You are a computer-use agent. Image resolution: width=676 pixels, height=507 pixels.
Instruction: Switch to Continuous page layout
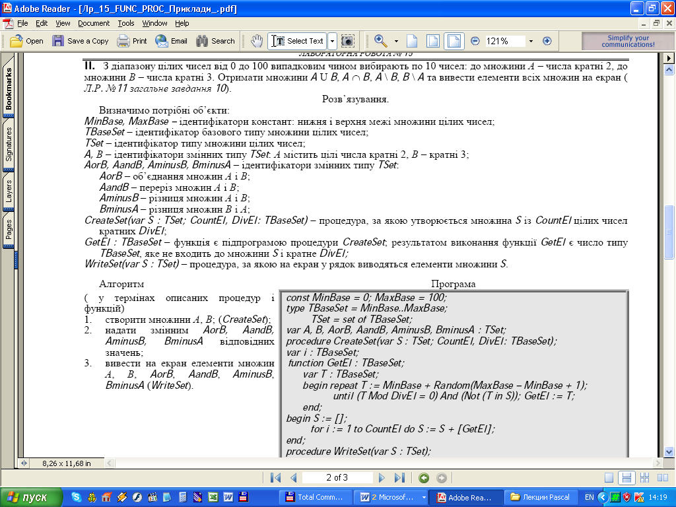click(x=626, y=478)
